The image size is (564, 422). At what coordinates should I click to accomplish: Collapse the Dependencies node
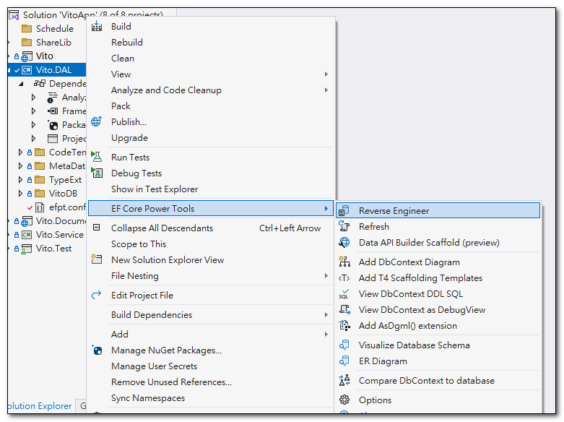click(21, 84)
